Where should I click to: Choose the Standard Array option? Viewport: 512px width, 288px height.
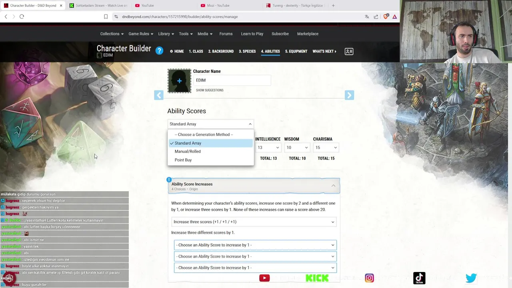point(210,143)
